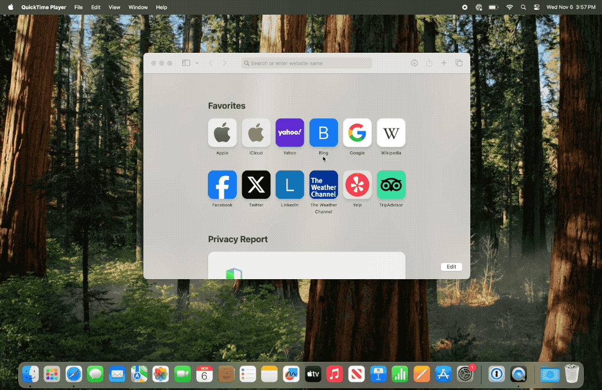This screenshot has width=602, height=390.
Task: Open The Weather Channel favorite
Action: tap(324, 185)
